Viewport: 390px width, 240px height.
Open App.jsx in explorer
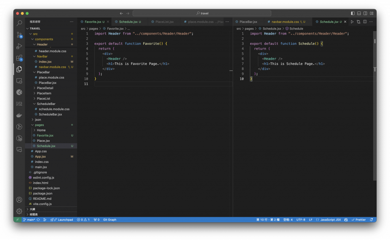pyautogui.click(x=40, y=156)
